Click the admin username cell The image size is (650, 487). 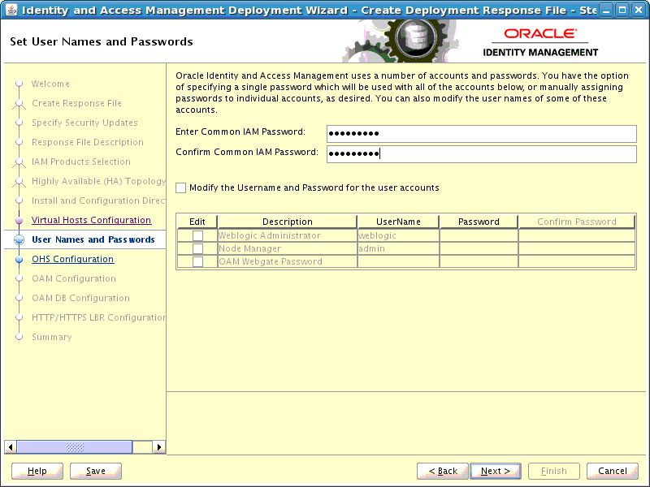[x=398, y=248]
